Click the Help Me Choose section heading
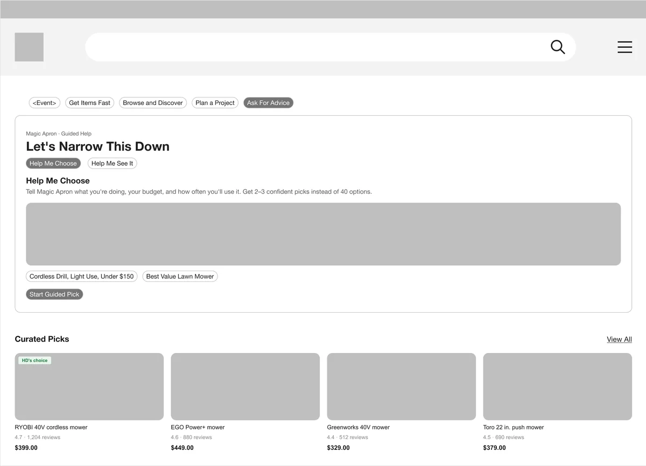The image size is (646, 466). coord(58,181)
